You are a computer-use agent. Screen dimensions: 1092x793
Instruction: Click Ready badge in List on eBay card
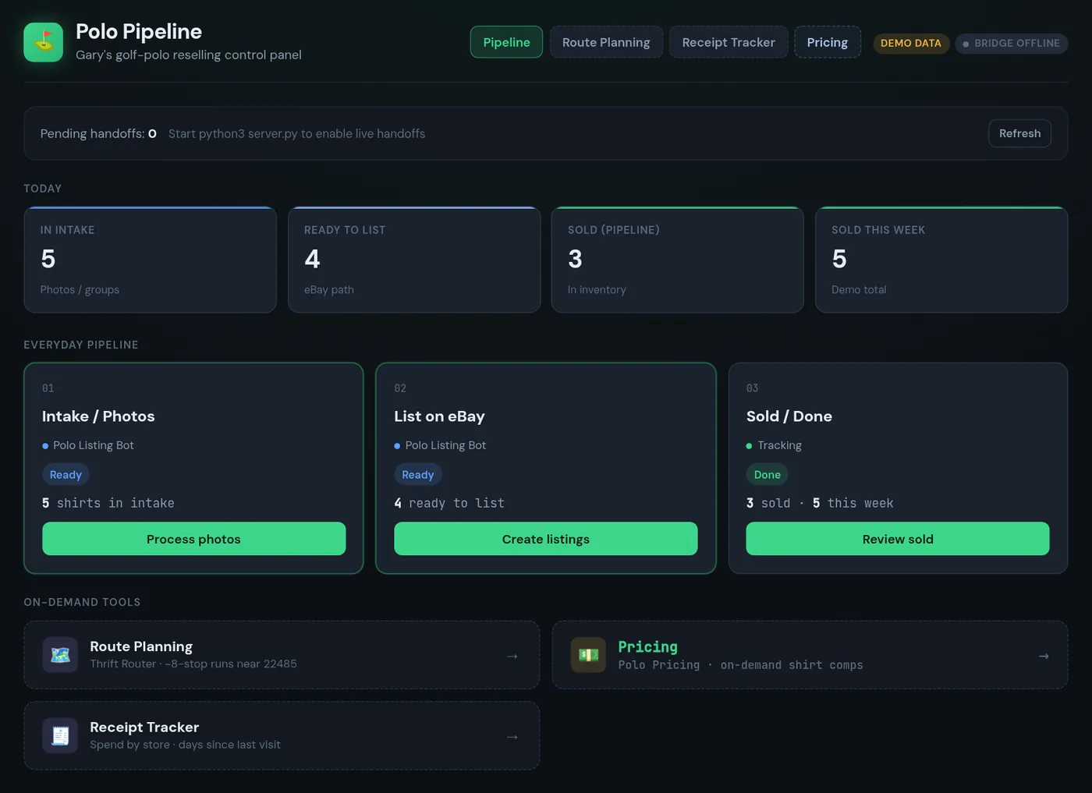tap(417, 474)
